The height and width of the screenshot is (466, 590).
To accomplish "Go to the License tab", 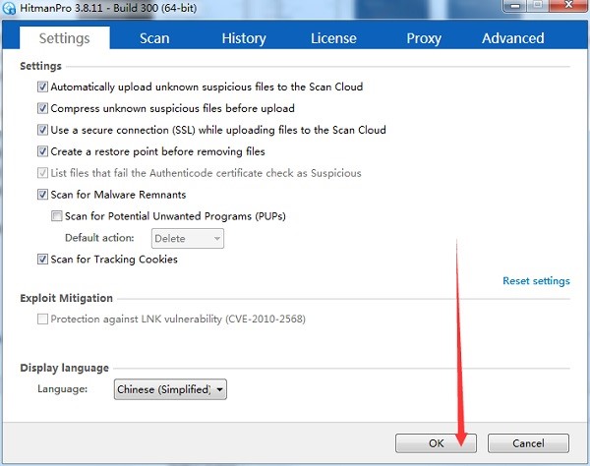I will [x=333, y=38].
